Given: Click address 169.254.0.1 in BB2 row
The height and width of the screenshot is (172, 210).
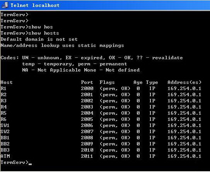Looking at the screenshot, I should (x=184, y=144).
